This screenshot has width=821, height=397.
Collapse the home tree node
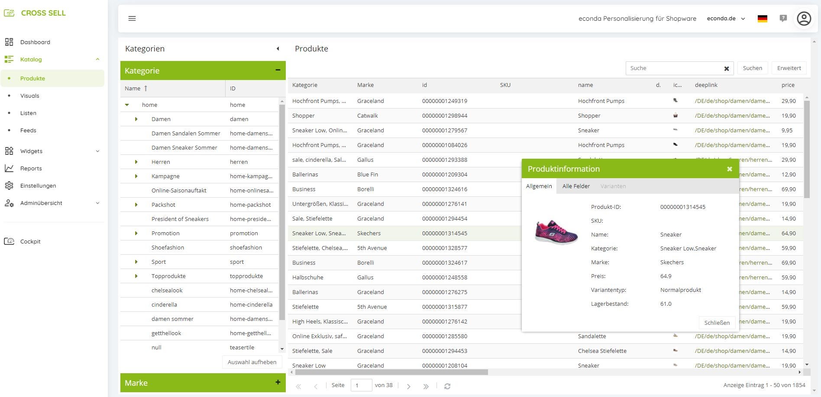tap(127, 105)
